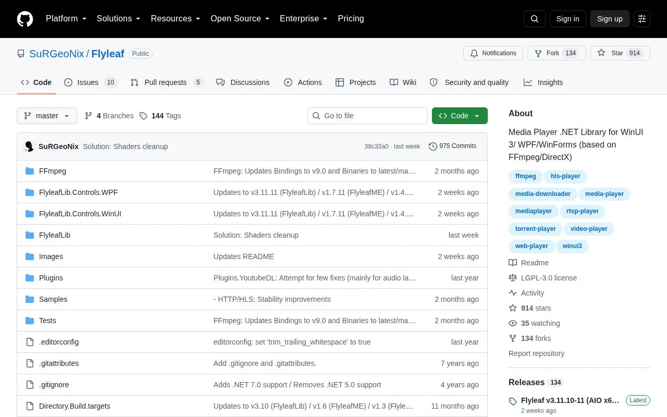Expand the Resources menu
The width and height of the screenshot is (667, 417).
[176, 19]
